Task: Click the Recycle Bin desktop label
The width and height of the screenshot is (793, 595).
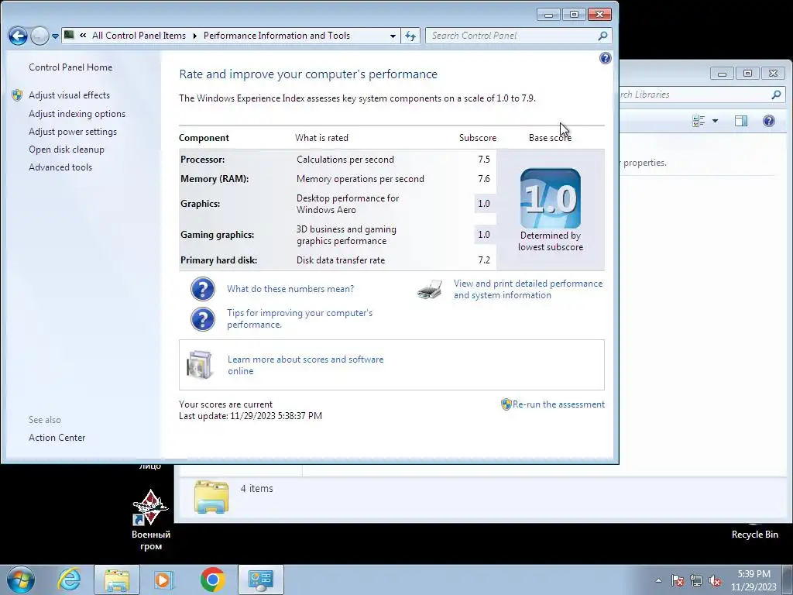Action: tap(754, 535)
